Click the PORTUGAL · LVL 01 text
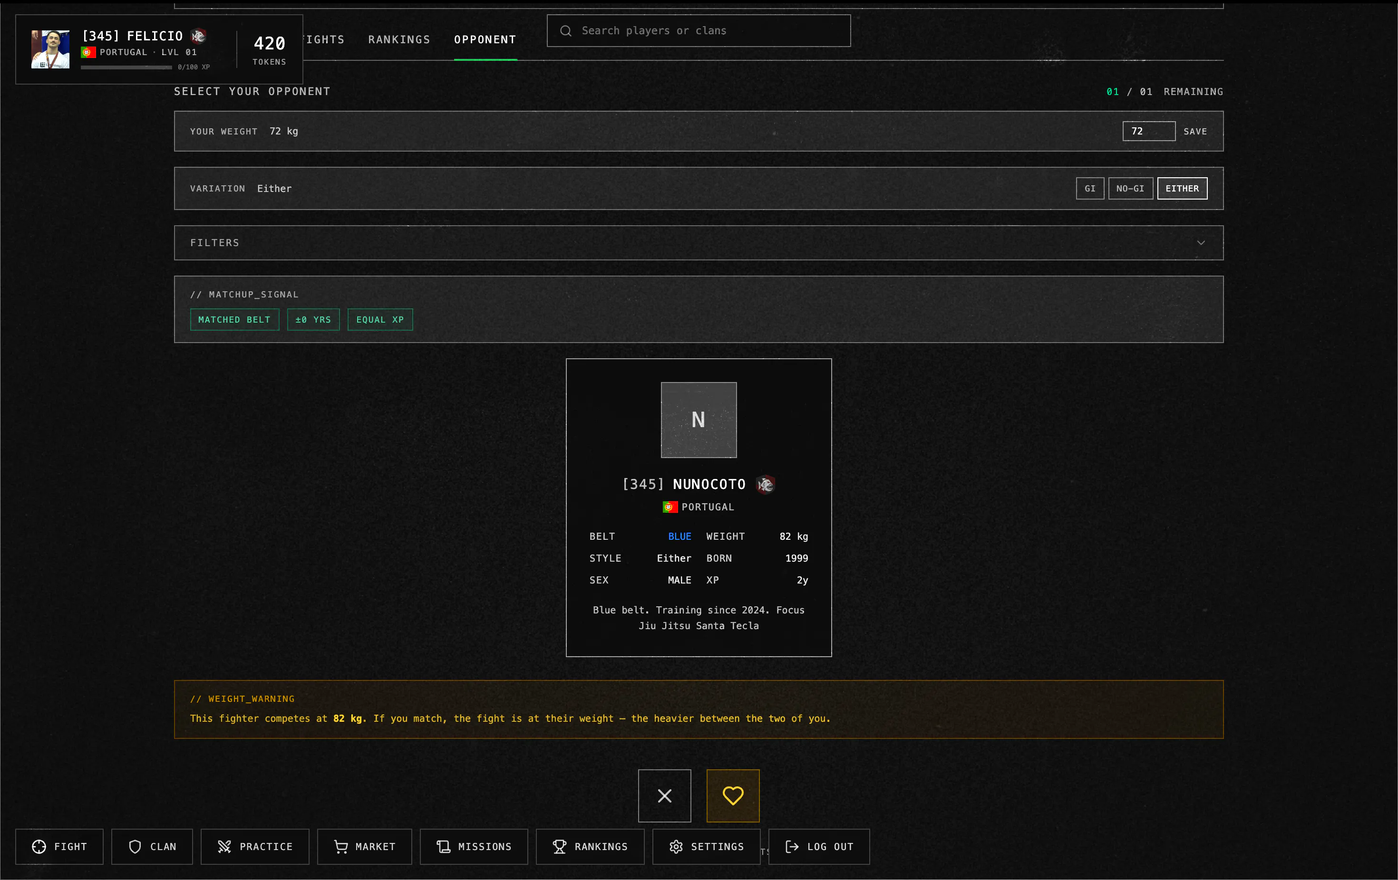The height and width of the screenshot is (880, 1398). (x=149, y=52)
